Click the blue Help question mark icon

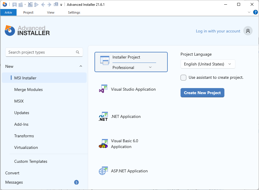(255, 12)
